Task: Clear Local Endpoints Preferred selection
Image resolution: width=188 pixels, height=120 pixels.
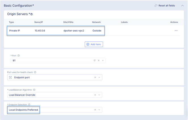Action: click(x=95, y=110)
